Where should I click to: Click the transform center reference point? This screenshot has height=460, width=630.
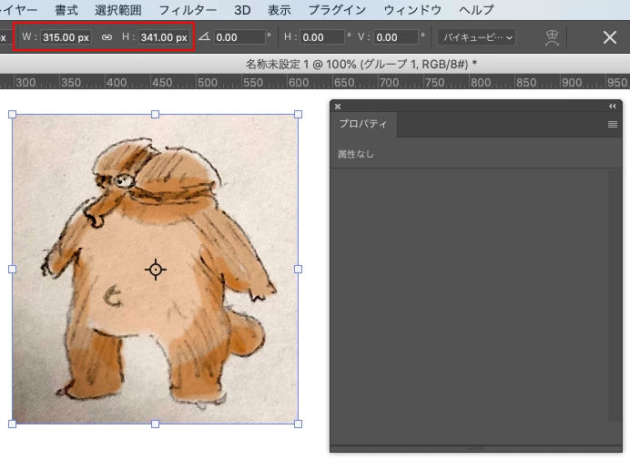pyautogui.click(x=156, y=270)
